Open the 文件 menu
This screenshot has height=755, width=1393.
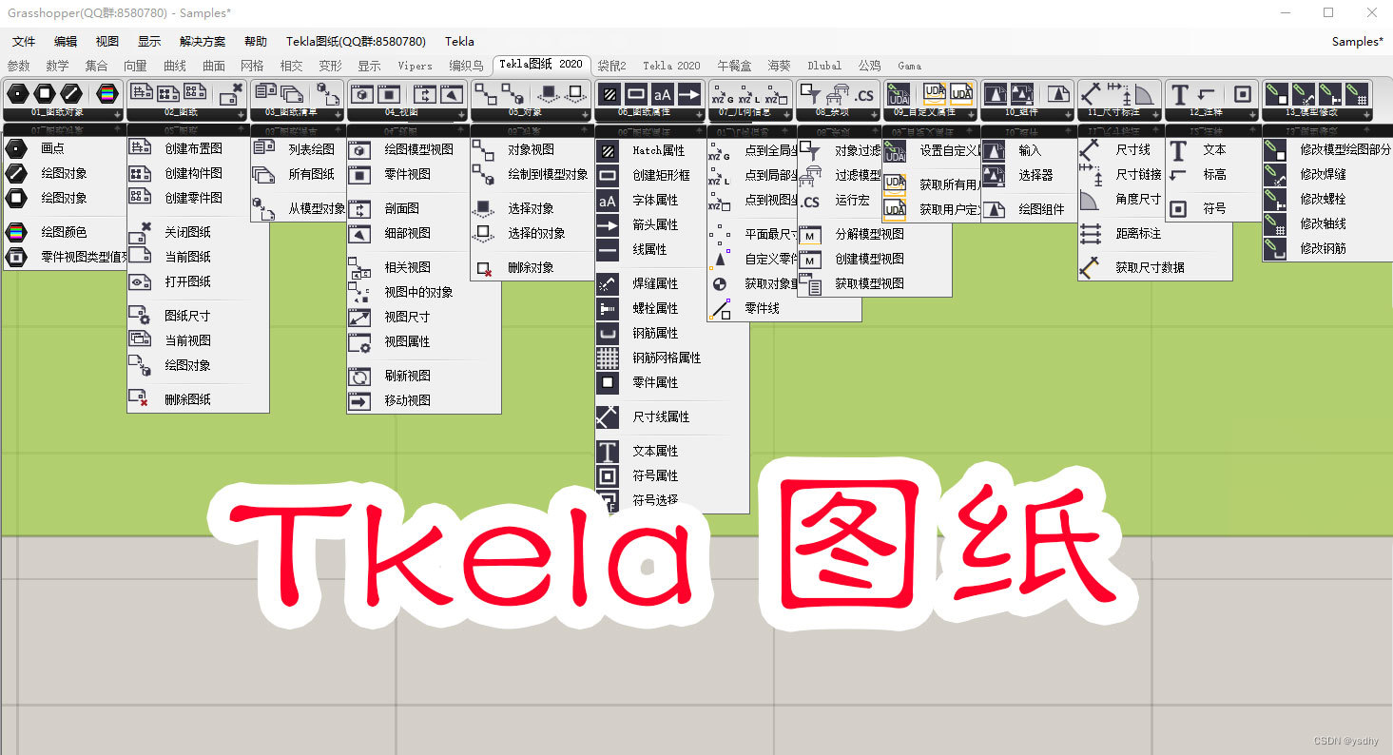[x=24, y=41]
